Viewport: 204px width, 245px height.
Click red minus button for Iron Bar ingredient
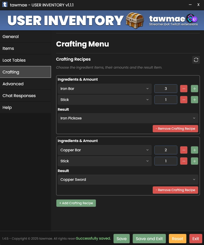184,89
